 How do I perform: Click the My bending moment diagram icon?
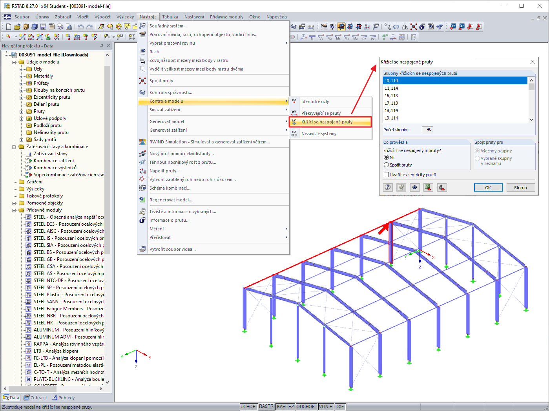point(347,37)
